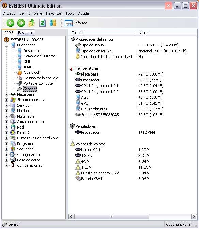Image resolution: width=199 pixels, height=229 pixels.
Task: Select Gestión de la energía item
Action: (41, 78)
